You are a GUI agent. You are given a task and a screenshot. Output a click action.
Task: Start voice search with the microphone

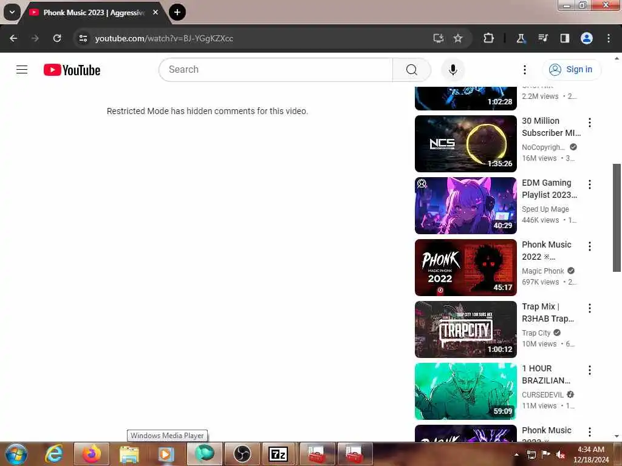(x=453, y=70)
